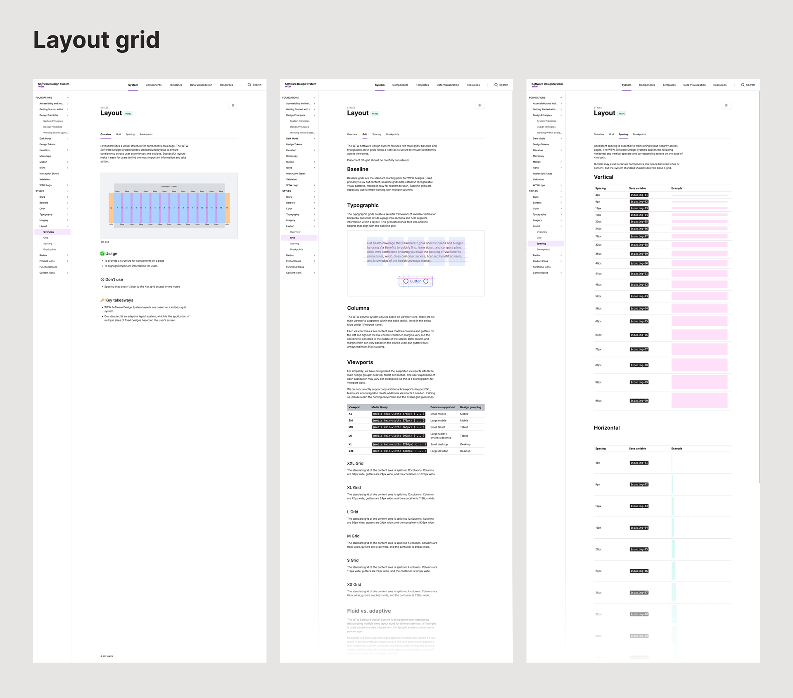Image resolution: width=793 pixels, height=698 pixels.
Task: Open Microcopy in the Spacing page sidebar
Action: coord(539,156)
